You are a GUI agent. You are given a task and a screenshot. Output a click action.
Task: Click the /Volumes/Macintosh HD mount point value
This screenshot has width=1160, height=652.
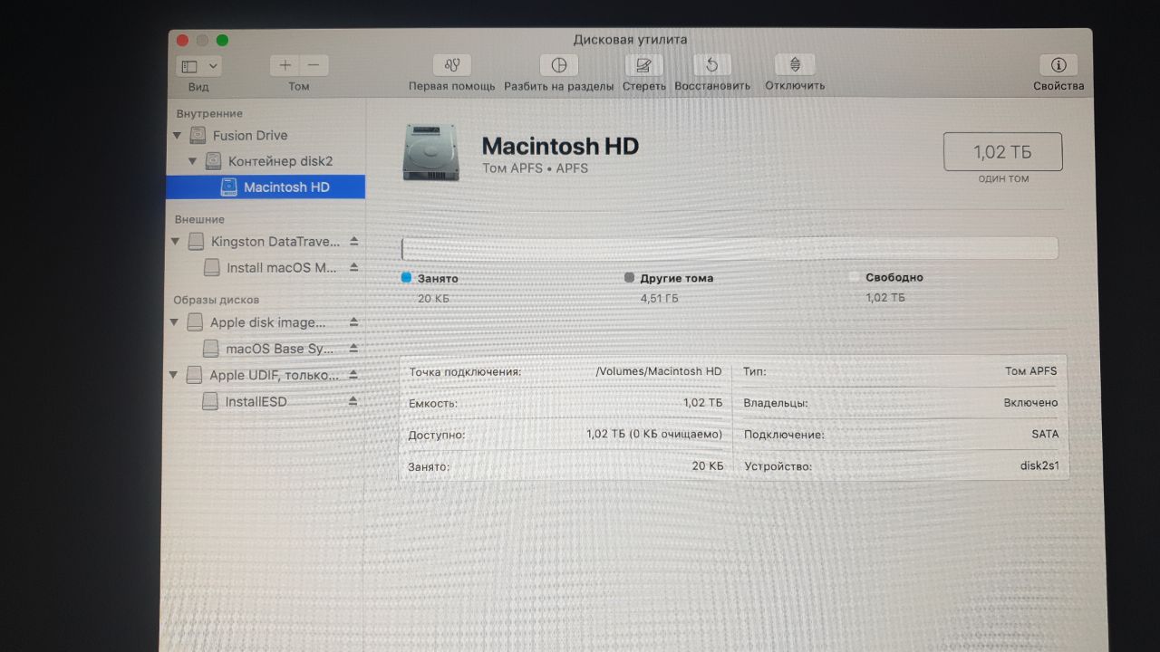(659, 371)
